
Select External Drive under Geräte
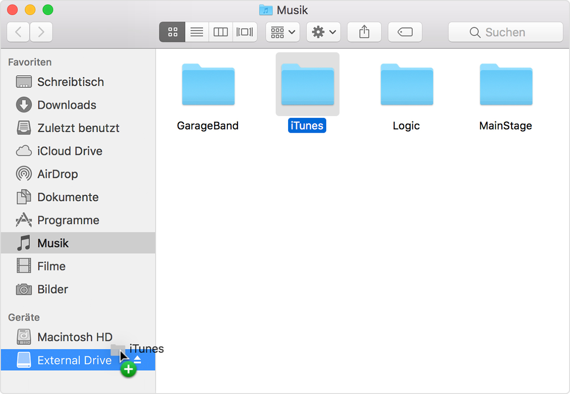point(78,360)
